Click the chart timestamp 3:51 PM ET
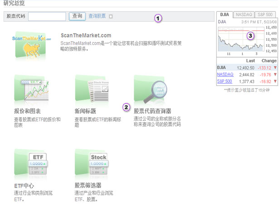The width and height of the screenshot is (279, 214). pos(259,22)
